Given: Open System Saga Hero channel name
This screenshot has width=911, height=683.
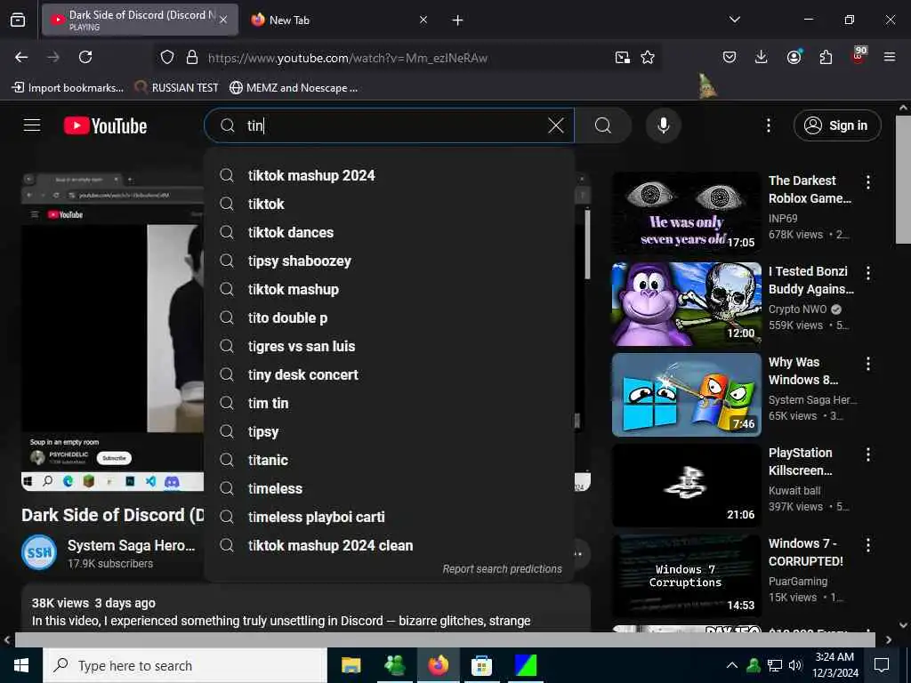Looking at the screenshot, I should (x=132, y=545).
